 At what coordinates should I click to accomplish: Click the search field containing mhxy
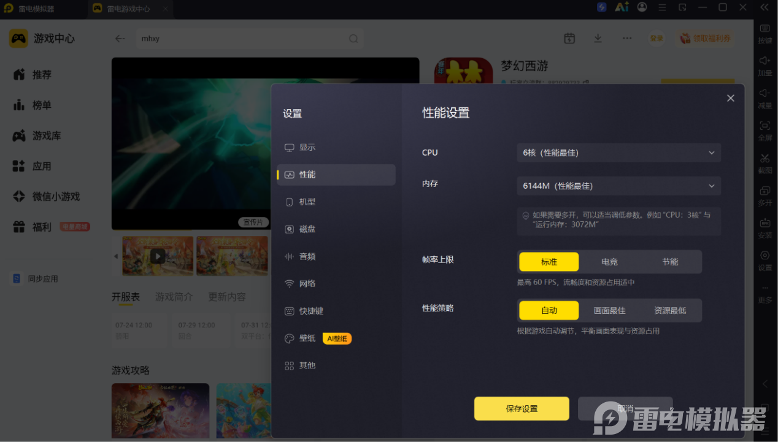249,38
